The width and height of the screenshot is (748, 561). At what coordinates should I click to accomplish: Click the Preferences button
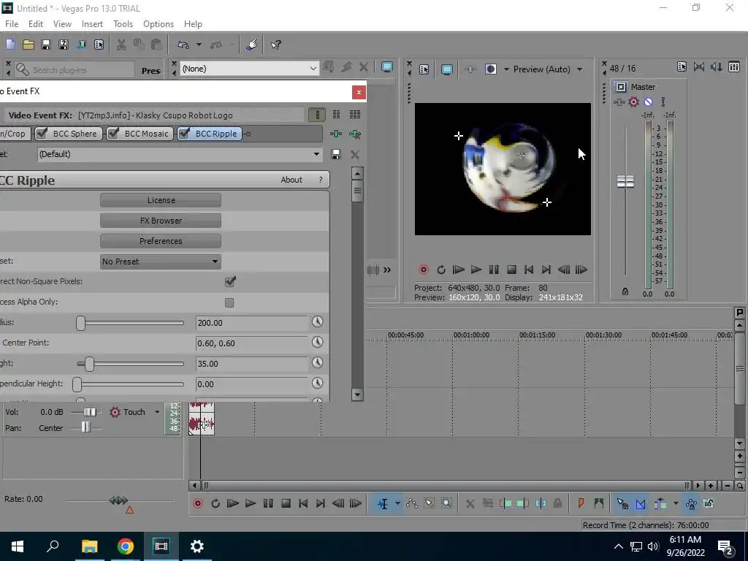161,241
